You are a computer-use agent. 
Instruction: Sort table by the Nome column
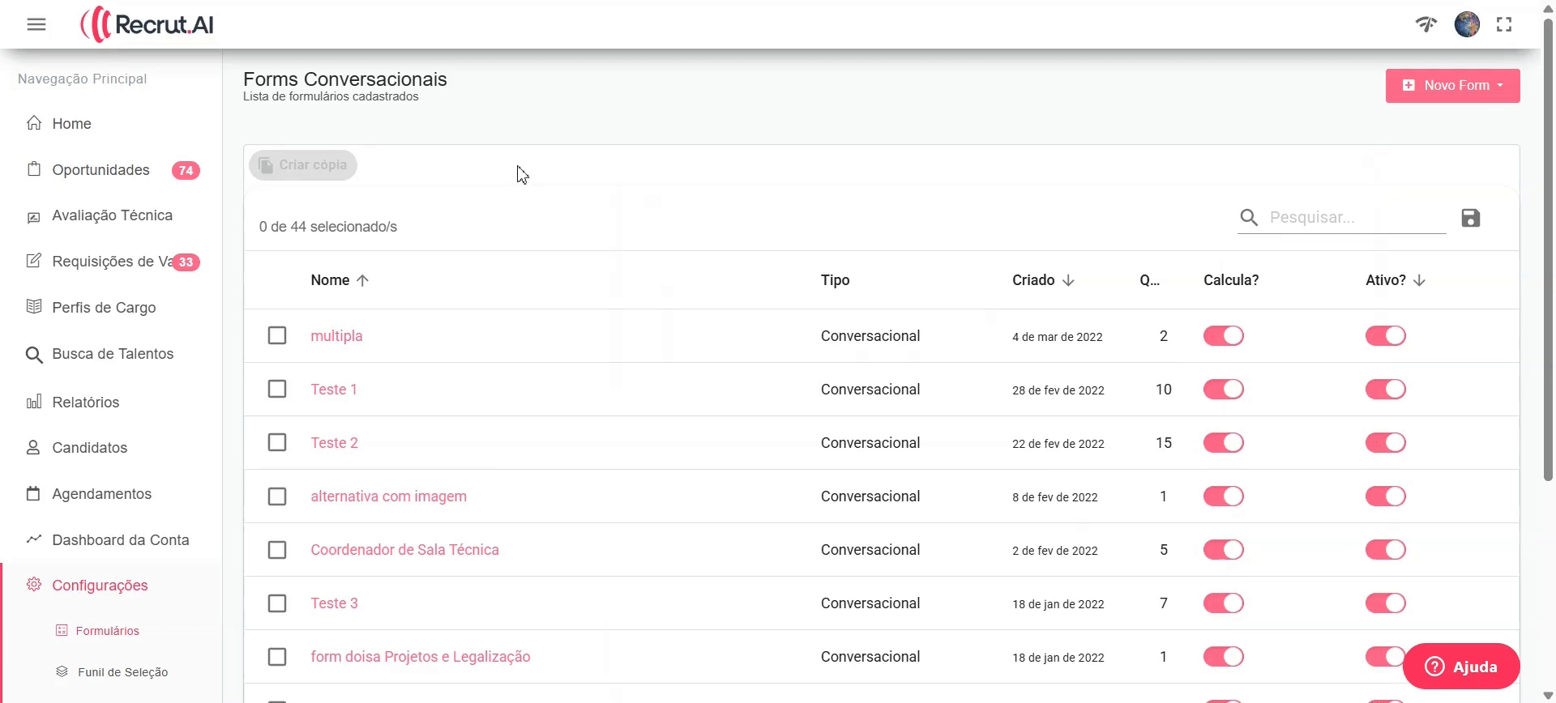[x=331, y=280]
